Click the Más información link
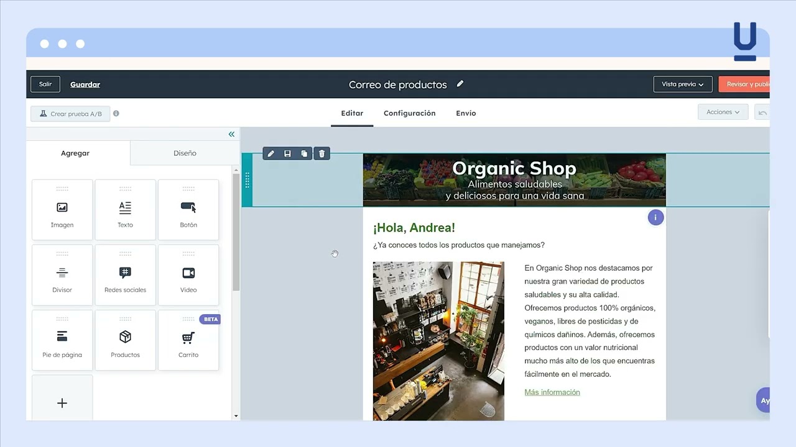The height and width of the screenshot is (447, 796). coord(552,392)
